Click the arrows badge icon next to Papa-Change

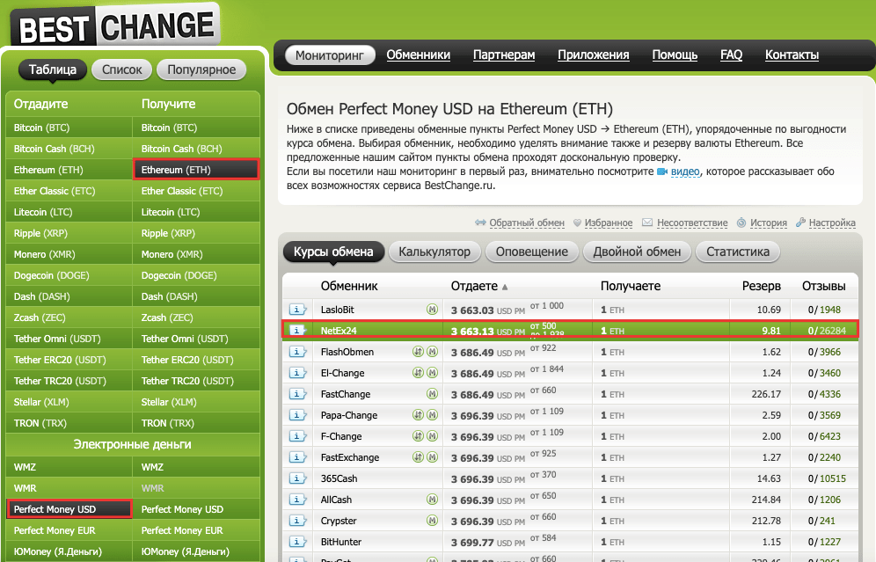419,415
